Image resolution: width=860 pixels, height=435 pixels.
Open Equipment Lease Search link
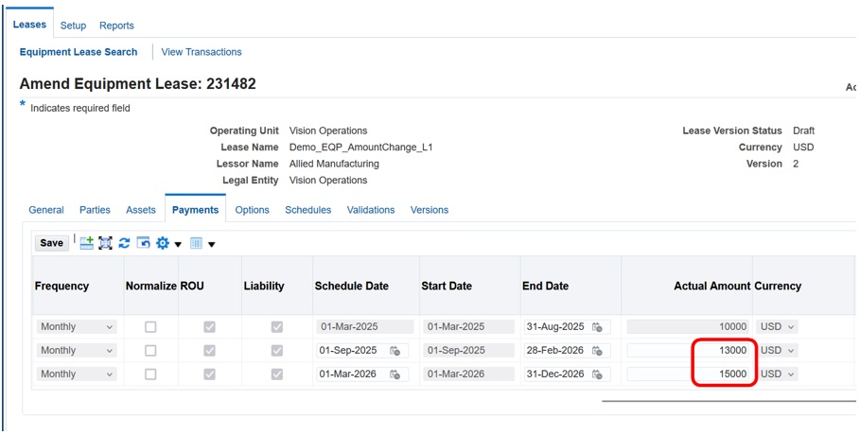pyautogui.click(x=79, y=52)
